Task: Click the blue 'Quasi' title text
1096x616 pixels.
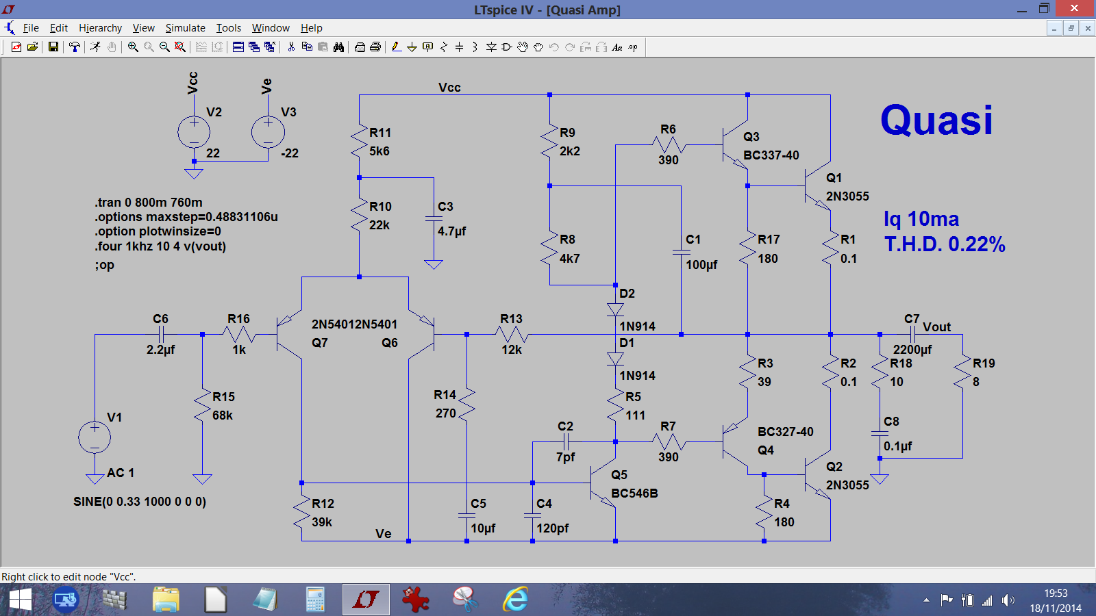Action: click(x=936, y=120)
